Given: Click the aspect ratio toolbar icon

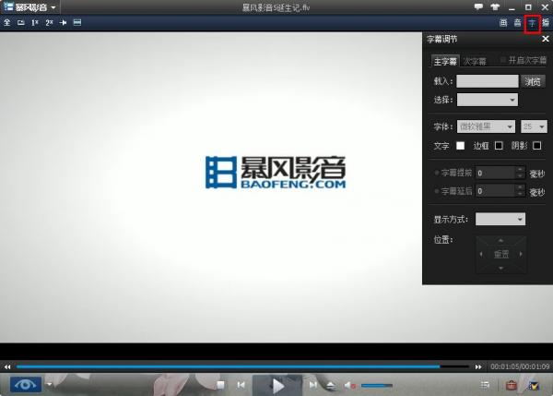Looking at the screenshot, I should [77, 22].
